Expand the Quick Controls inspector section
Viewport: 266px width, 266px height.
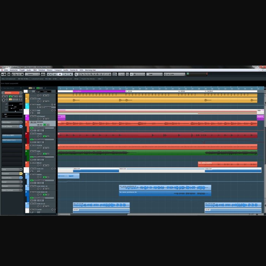click(x=11, y=190)
